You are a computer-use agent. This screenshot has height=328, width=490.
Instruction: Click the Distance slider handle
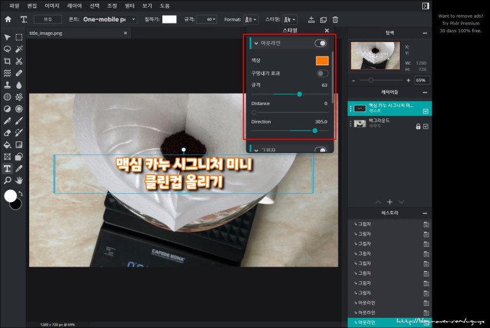(x=254, y=112)
